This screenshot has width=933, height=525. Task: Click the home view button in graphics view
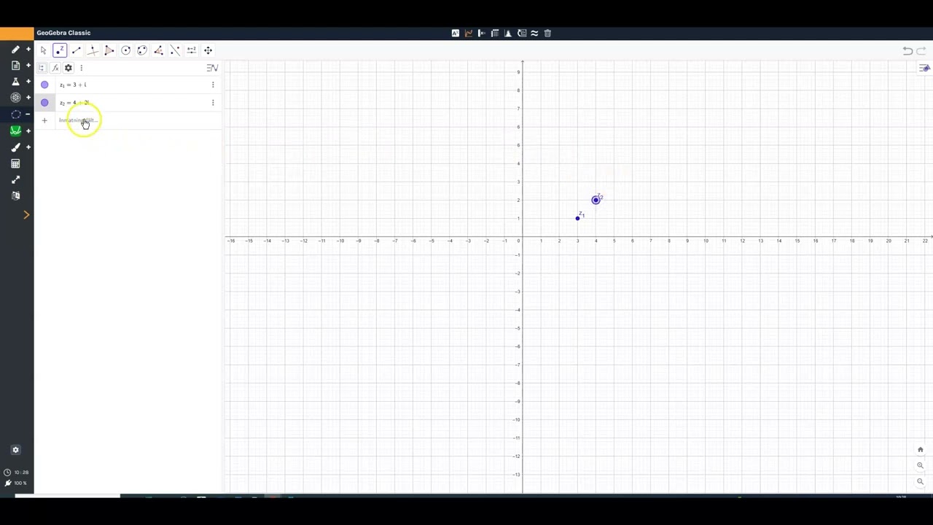pyautogui.click(x=920, y=450)
